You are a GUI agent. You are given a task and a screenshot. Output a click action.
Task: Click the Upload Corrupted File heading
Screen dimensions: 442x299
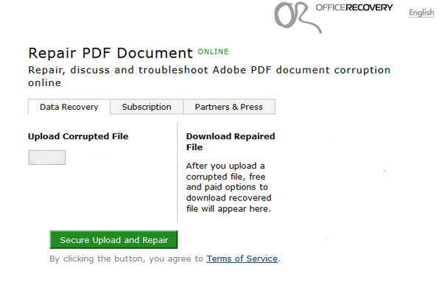coord(78,136)
